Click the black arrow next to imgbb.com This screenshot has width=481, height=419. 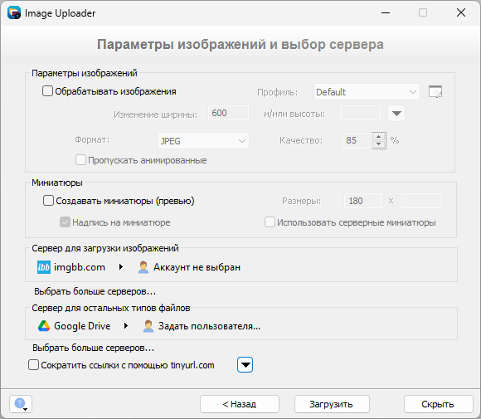click(x=121, y=267)
